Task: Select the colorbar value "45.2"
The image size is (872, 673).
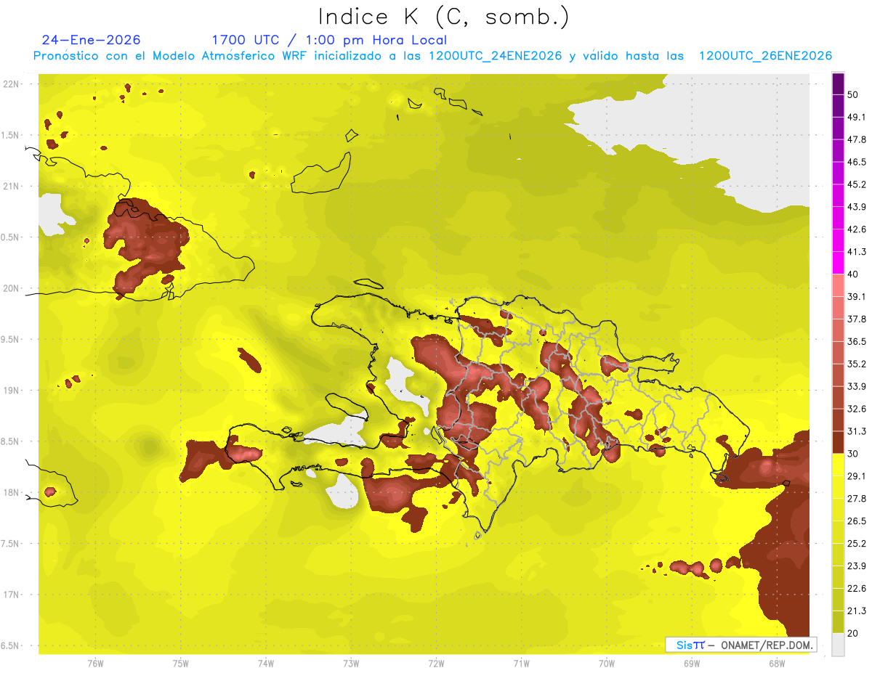Action: [x=857, y=184]
